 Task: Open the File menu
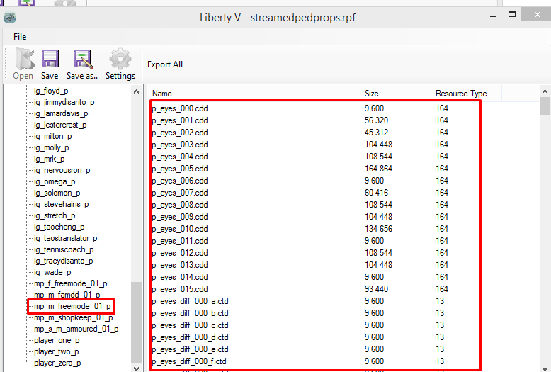tap(20, 36)
